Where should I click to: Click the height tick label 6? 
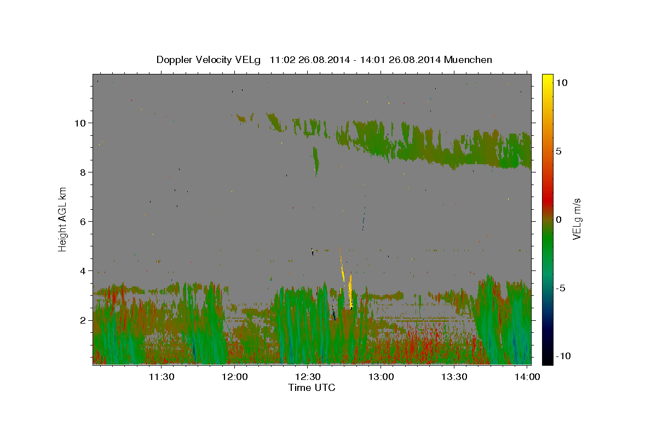(x=83, y=222)
